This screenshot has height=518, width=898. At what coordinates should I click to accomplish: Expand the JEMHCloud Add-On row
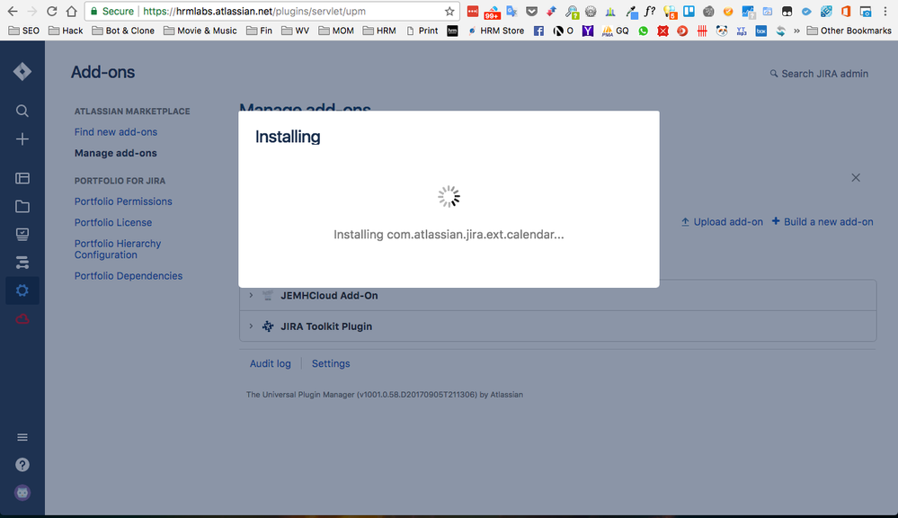251,295
